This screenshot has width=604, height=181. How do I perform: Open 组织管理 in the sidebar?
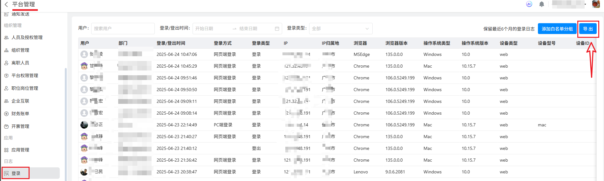click(20, 50)
